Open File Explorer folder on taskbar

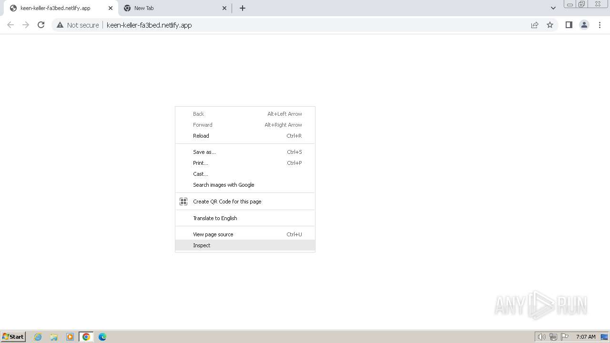pos(54,337)
